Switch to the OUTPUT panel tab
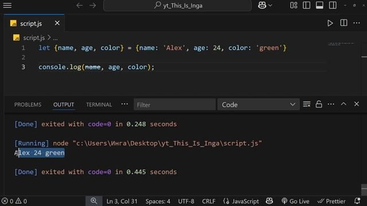This screenshot has height=206, width=367. coord(64,105)
